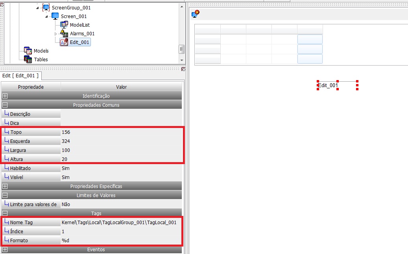Select ModelList in the tree
This screenshot has height=254, width=408.
(x=80, y=25)
